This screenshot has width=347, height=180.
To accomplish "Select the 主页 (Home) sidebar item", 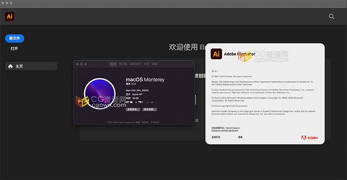I will tap(31, 66).
